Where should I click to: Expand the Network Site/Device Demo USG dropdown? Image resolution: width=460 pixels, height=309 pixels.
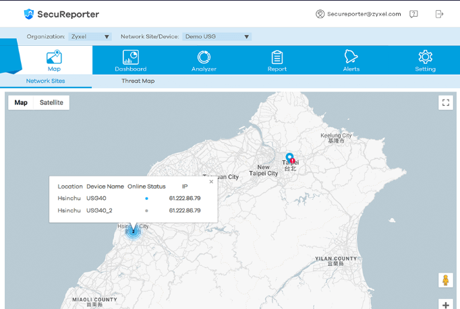coord(217,36)
